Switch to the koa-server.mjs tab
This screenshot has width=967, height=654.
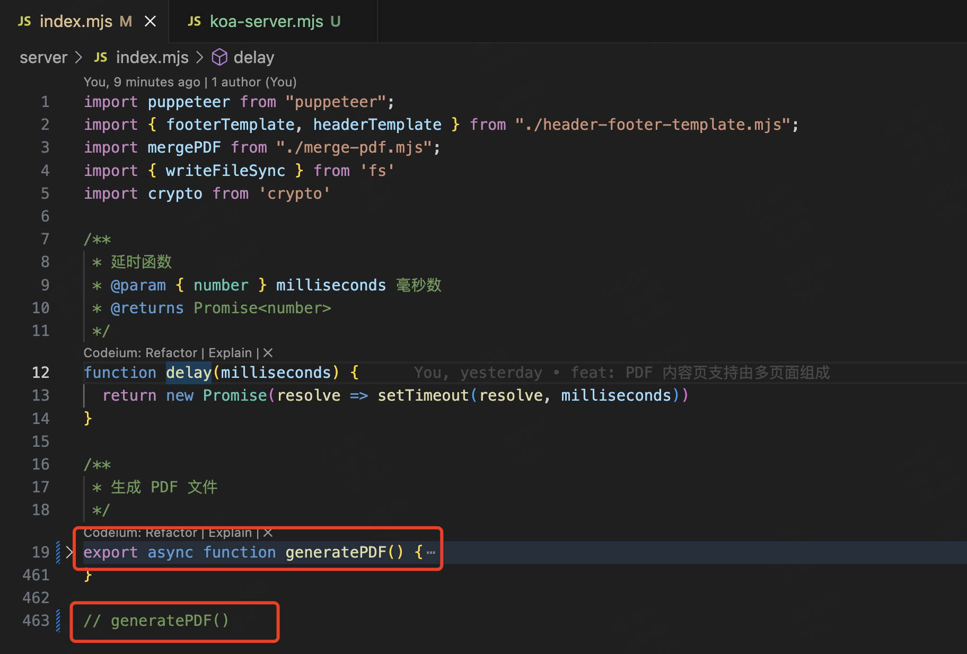coord(273,21)
